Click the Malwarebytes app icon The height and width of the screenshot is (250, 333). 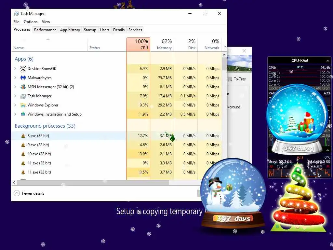pos(23,77)
